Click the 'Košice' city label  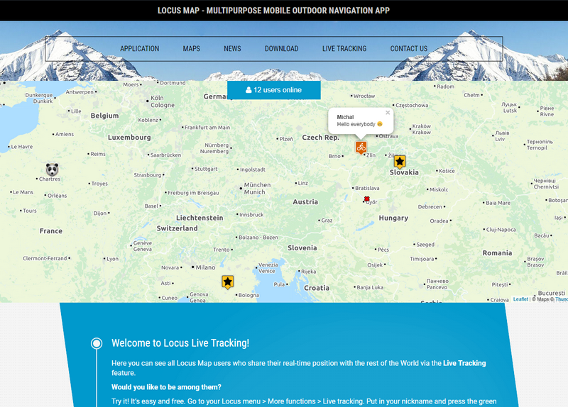pos(447,171)
